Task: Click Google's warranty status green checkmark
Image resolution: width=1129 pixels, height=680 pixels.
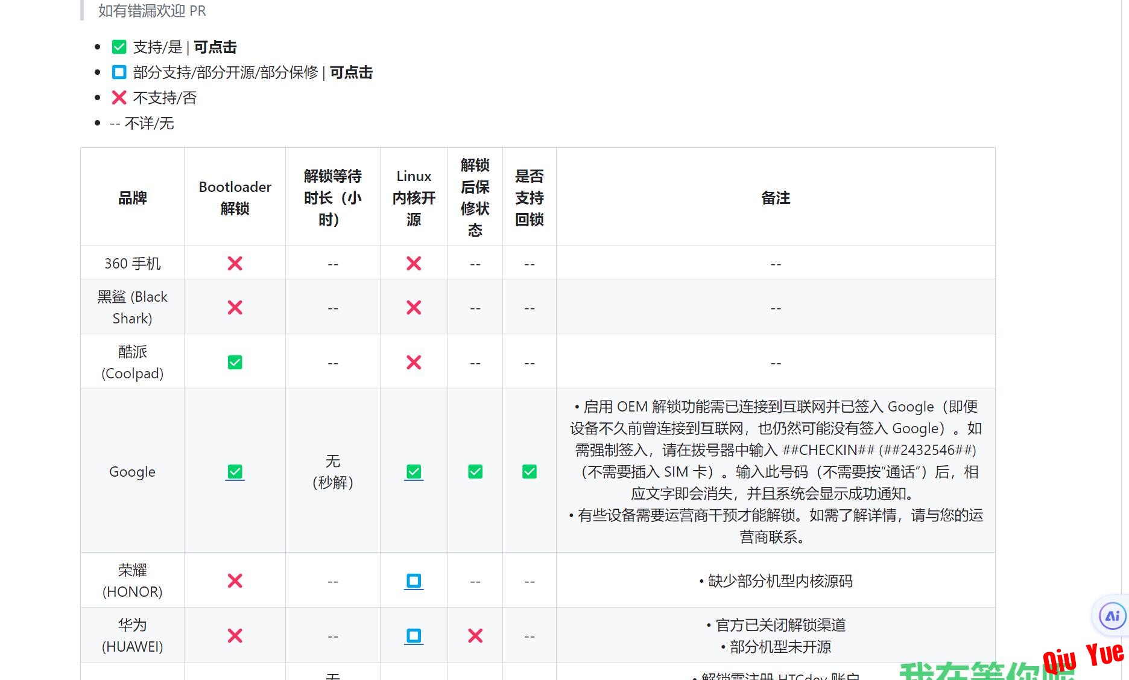Action: (x=475, y=472)
